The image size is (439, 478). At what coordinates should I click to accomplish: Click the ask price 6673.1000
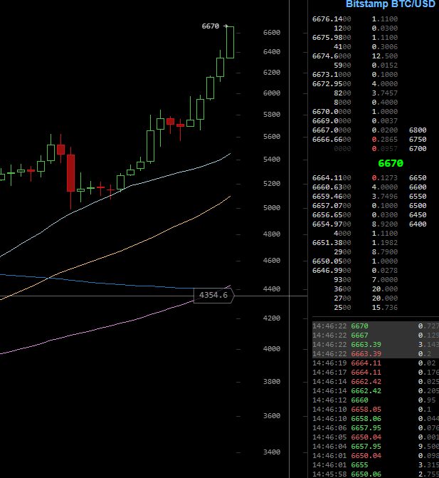pyautogui.click(x=332, y=75)
